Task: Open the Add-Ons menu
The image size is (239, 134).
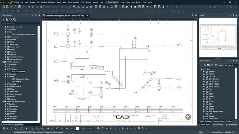Action: point(76,2)
